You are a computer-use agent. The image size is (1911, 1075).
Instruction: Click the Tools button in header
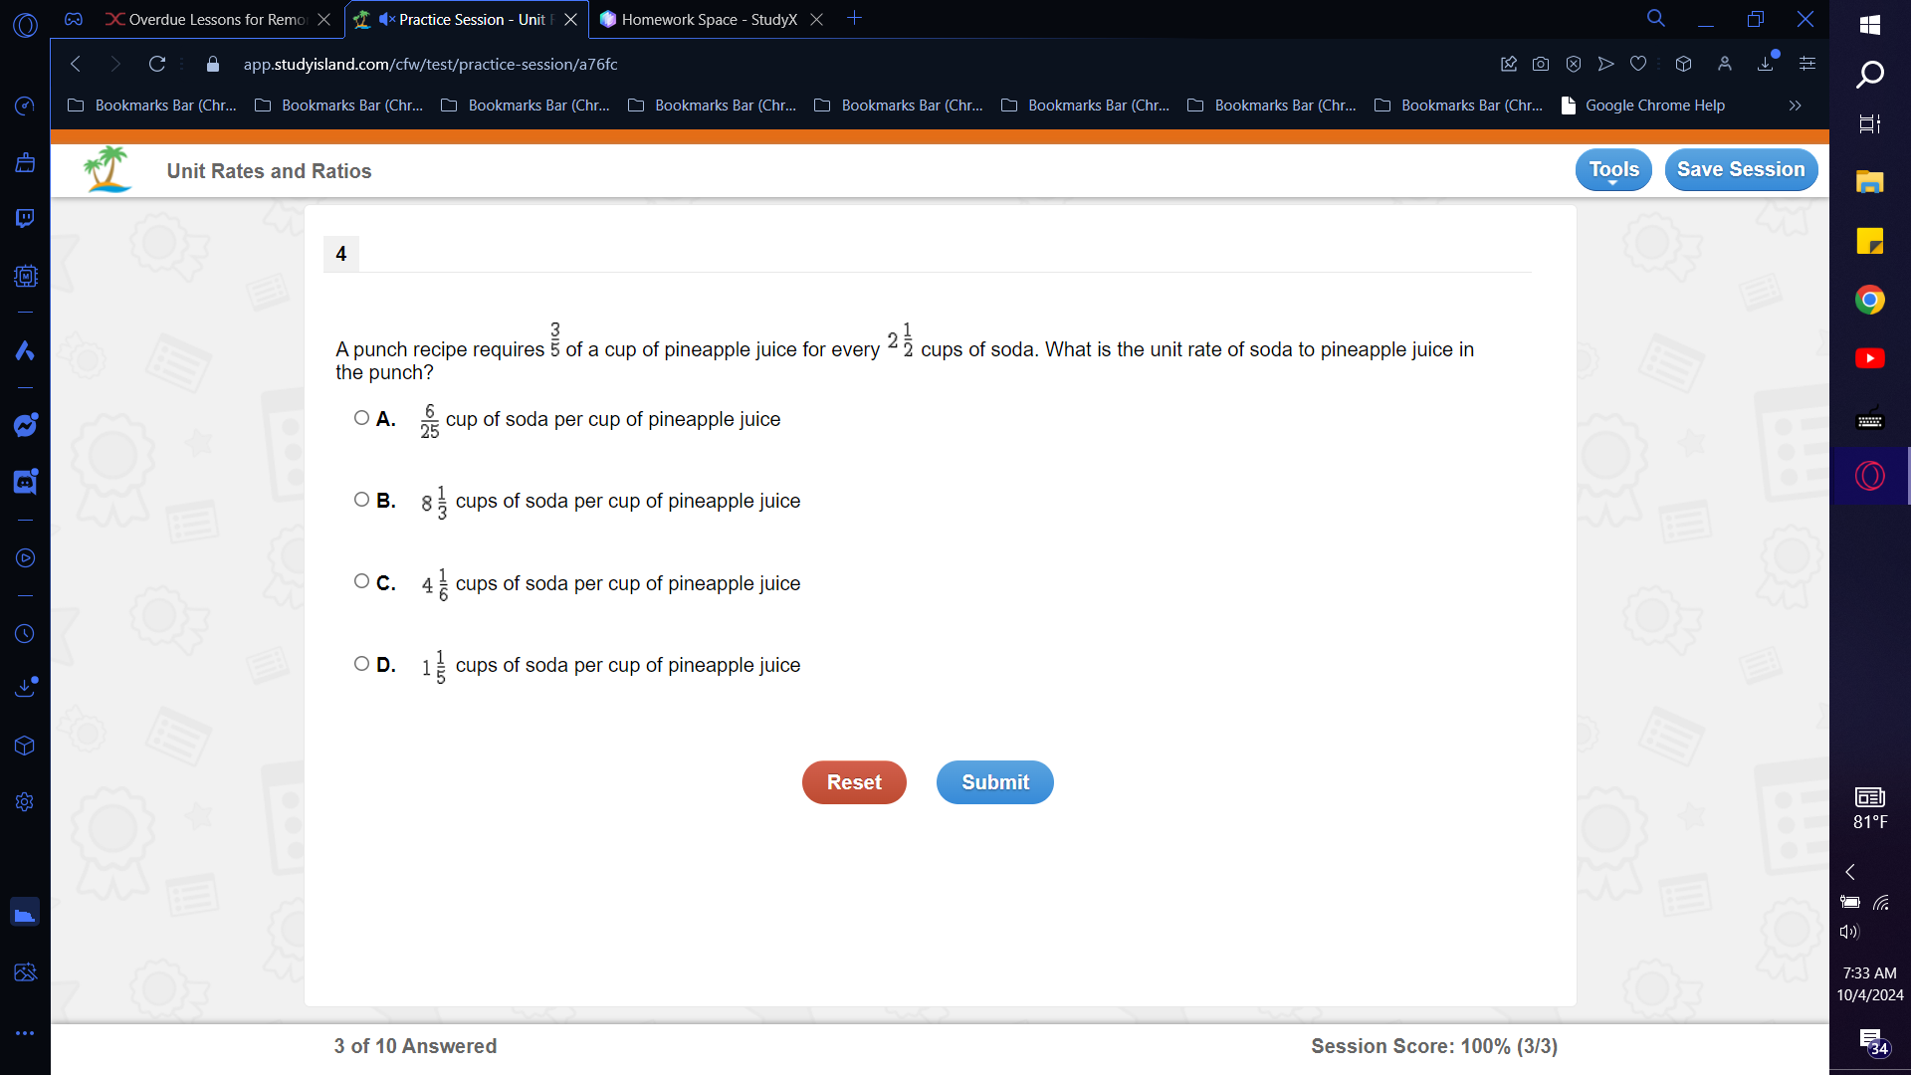tap(1614, 168)
